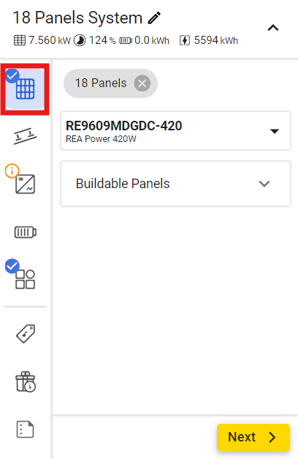Expand the Buildable Panels section
The width and height of the screenshot is (298, 459).
coord(175,184)
